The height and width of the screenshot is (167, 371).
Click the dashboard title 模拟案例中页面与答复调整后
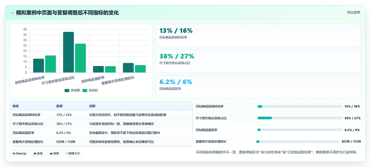(67, 13)
